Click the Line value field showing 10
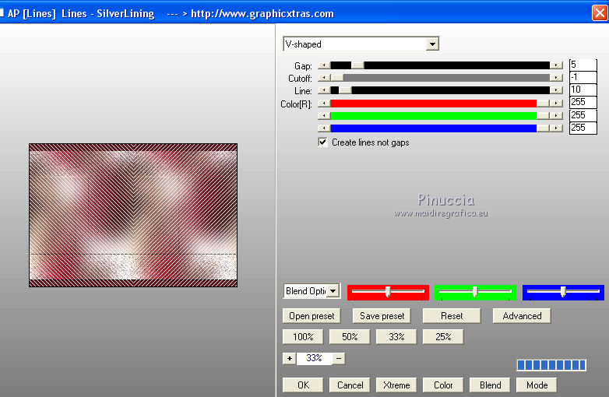Viewport: 609px width, 397px height. pyautogui.click(x=583, y=90)
